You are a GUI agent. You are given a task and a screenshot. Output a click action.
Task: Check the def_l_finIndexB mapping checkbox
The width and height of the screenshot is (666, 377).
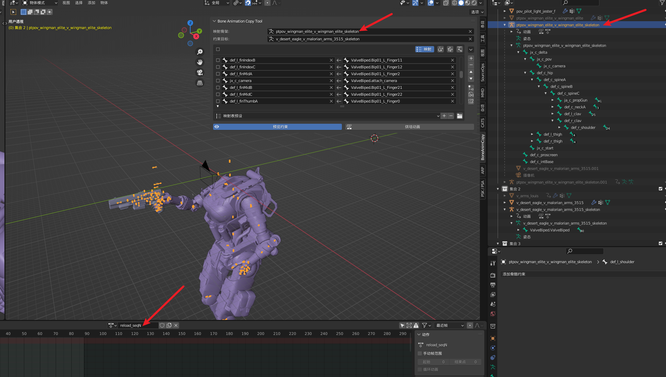tap(218, 60)
